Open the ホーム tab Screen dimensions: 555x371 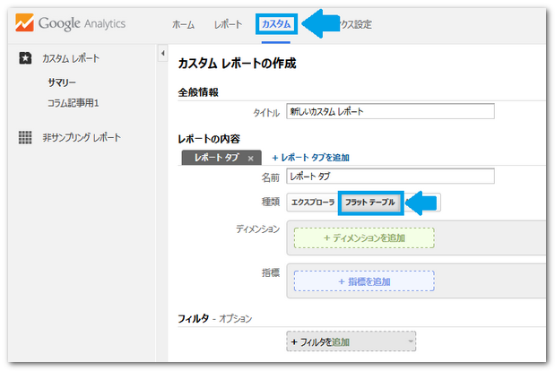(x=183, y=24)
